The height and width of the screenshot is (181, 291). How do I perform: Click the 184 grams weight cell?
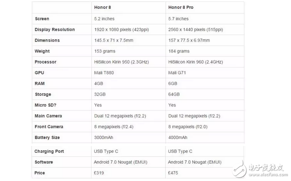179,51
